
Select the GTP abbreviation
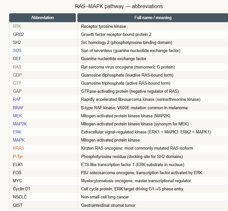pos(17,83)
